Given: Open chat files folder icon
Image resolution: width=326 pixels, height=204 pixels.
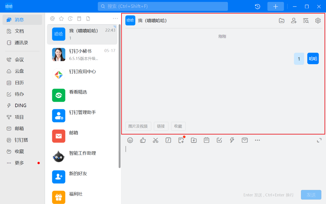Looking at the screenshot, I should [282, 20].
